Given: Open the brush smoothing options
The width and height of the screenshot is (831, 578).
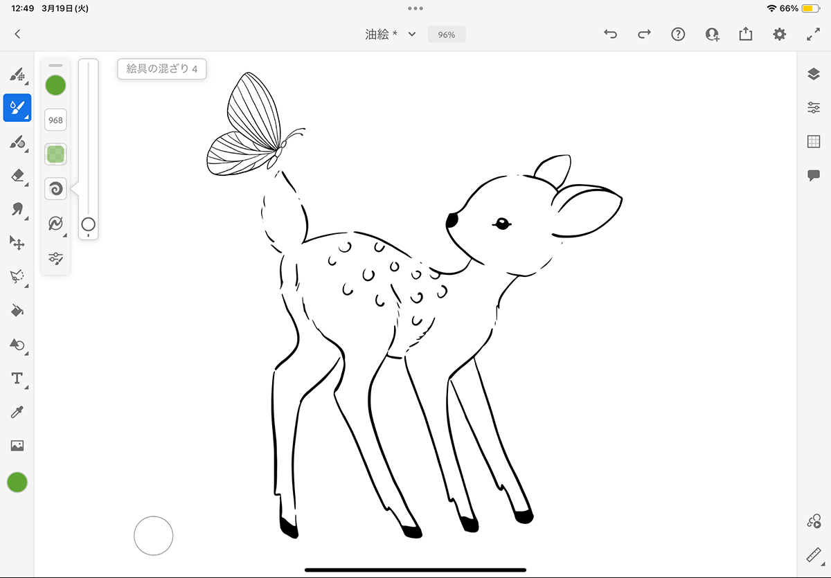Looking at the screenshot, I should coord(55,223).
